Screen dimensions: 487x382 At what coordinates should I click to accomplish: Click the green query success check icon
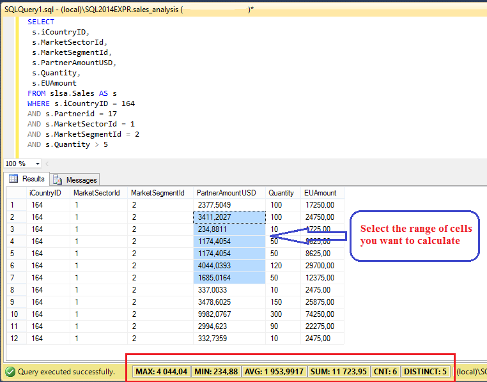click(x=10, y=371)
